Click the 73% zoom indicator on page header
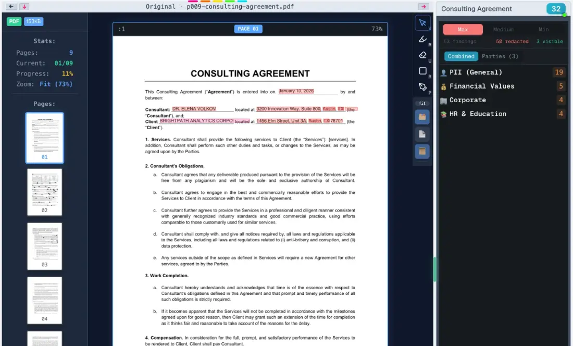The width and height of the screenshot is (573, 346). 377,29
